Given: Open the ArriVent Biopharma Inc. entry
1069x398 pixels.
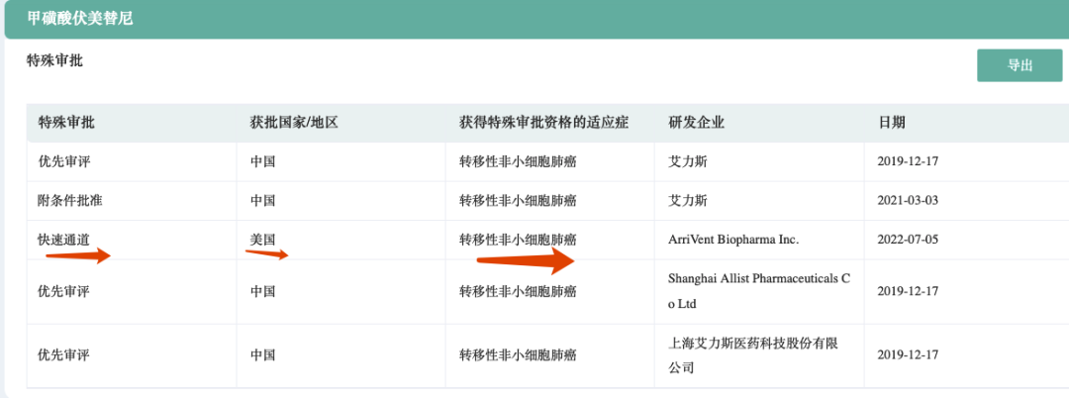Looking at the screenshot, I should click(x=732, y=240).
